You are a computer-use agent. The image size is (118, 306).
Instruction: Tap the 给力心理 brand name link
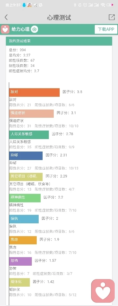pos(20,29)
